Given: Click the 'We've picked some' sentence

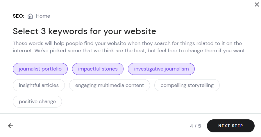Looking at the screenshot, I should click(140, 51).
